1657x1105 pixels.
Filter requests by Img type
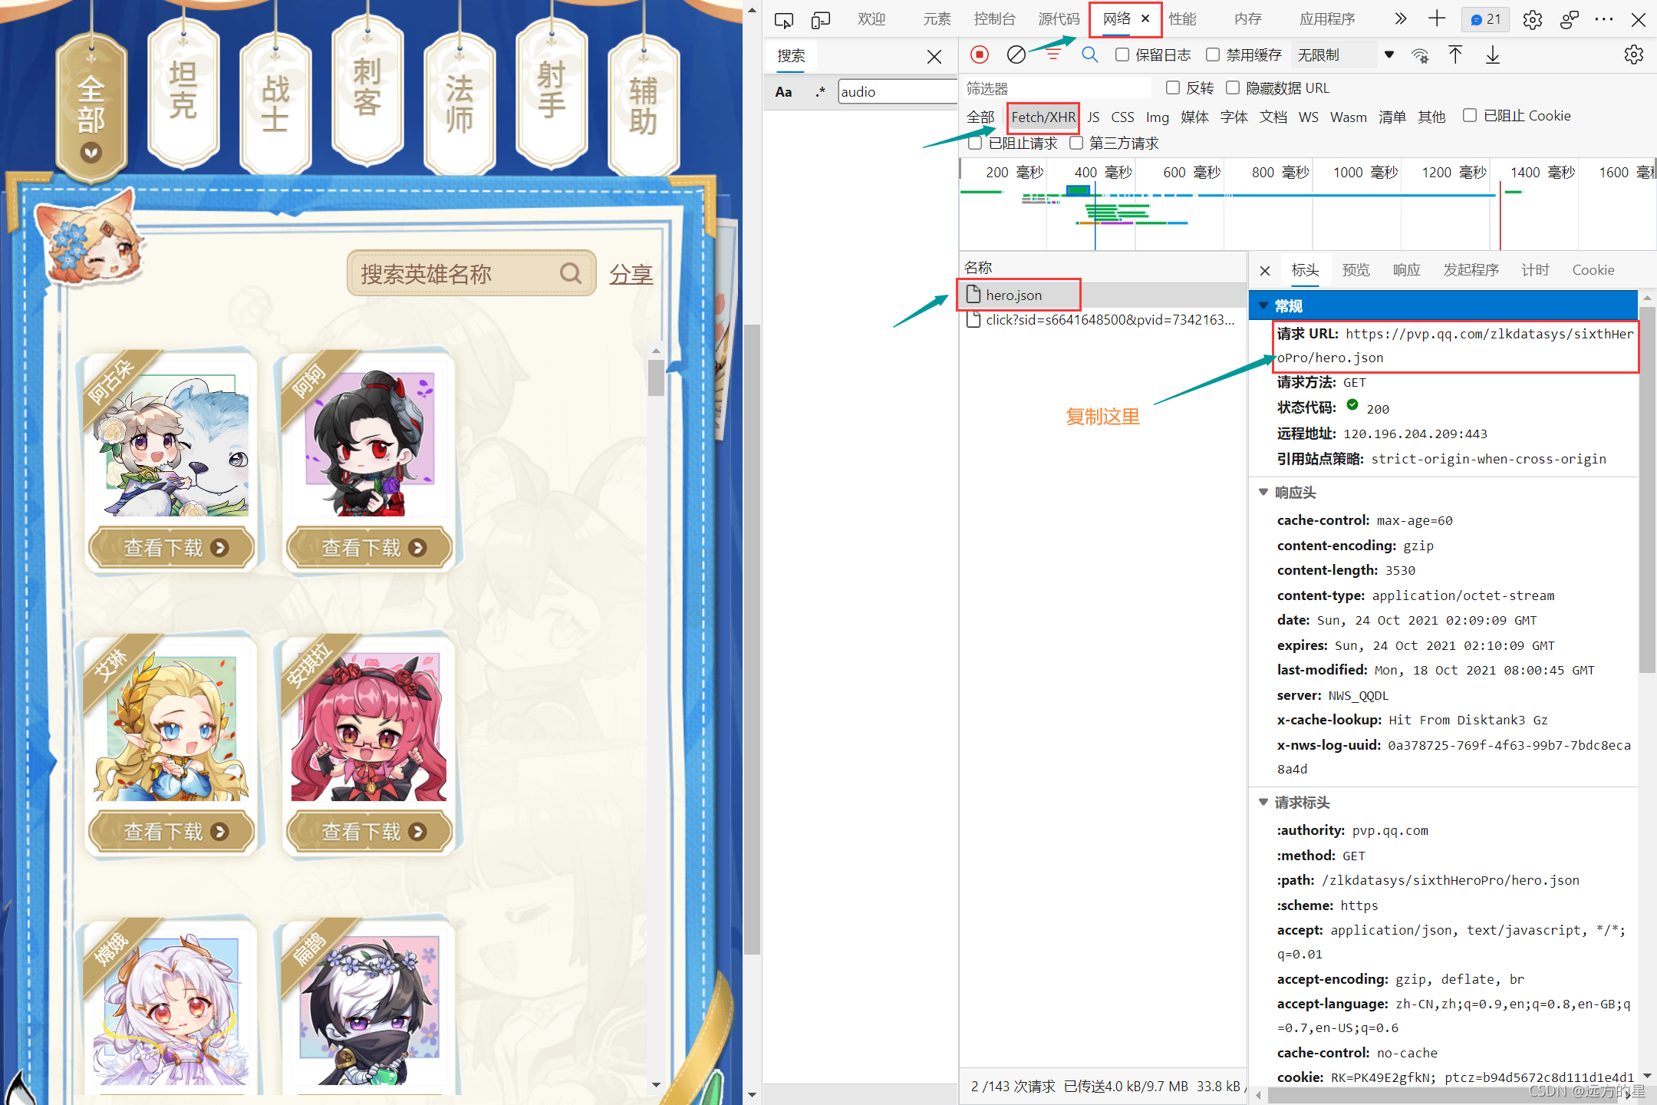click(x=1157, y=117)
